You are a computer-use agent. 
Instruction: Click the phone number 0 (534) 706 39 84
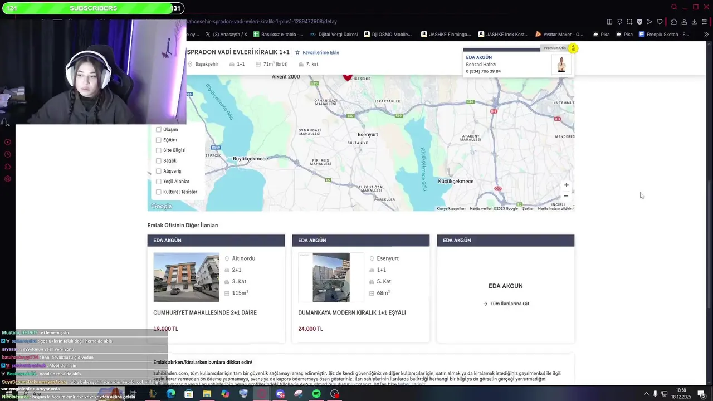pyautogui.click(x=483, y=71)
